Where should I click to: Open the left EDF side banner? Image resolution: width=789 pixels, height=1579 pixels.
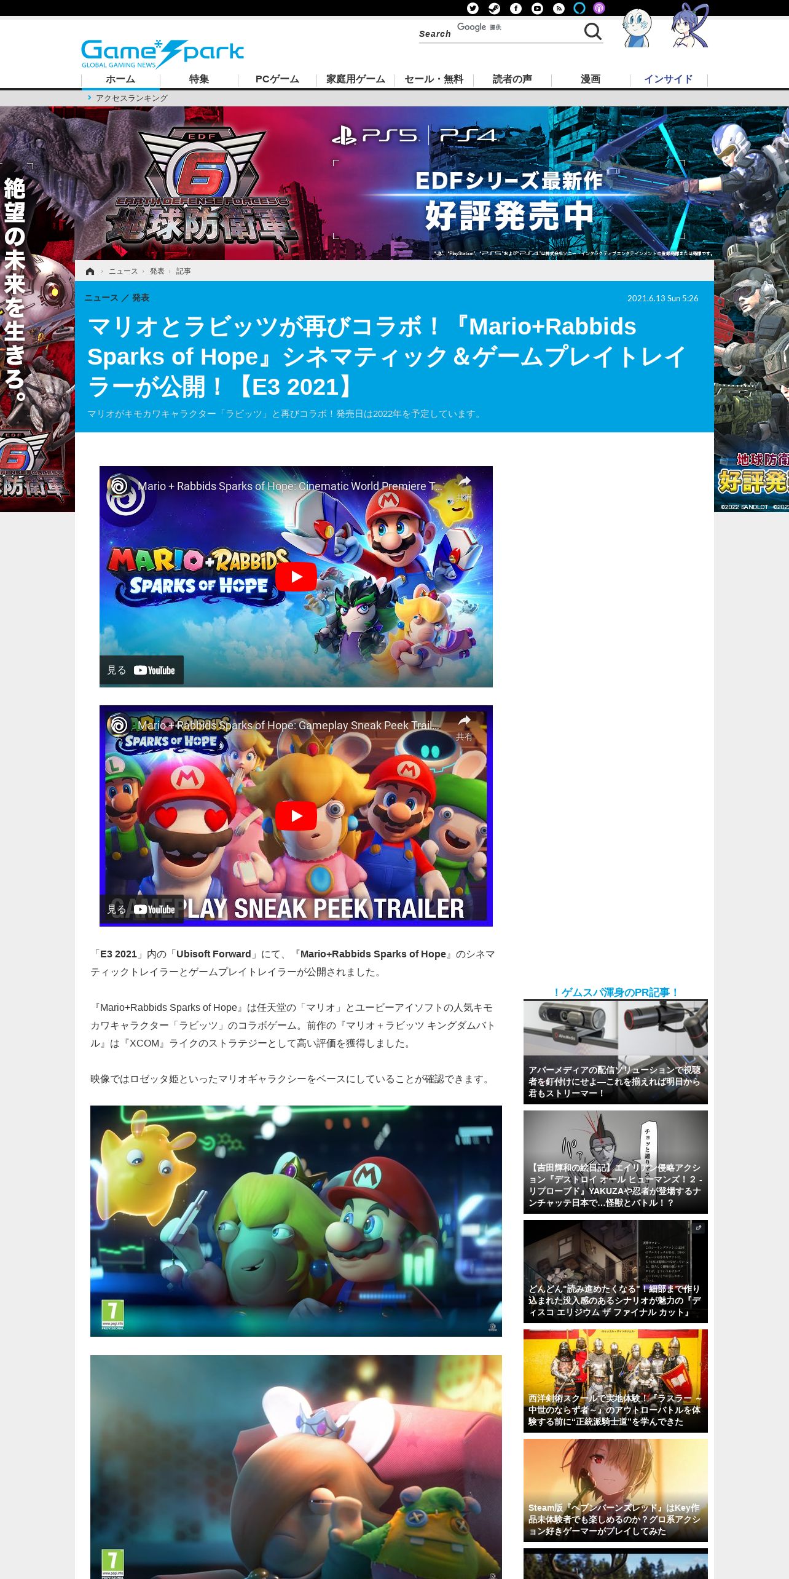[37, 309]
